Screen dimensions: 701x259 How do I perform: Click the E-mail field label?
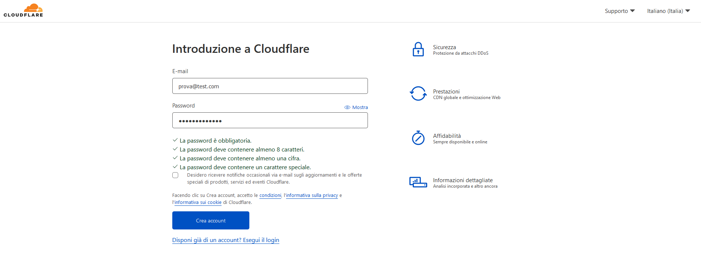pyautogui.click(x=180, y=71)
